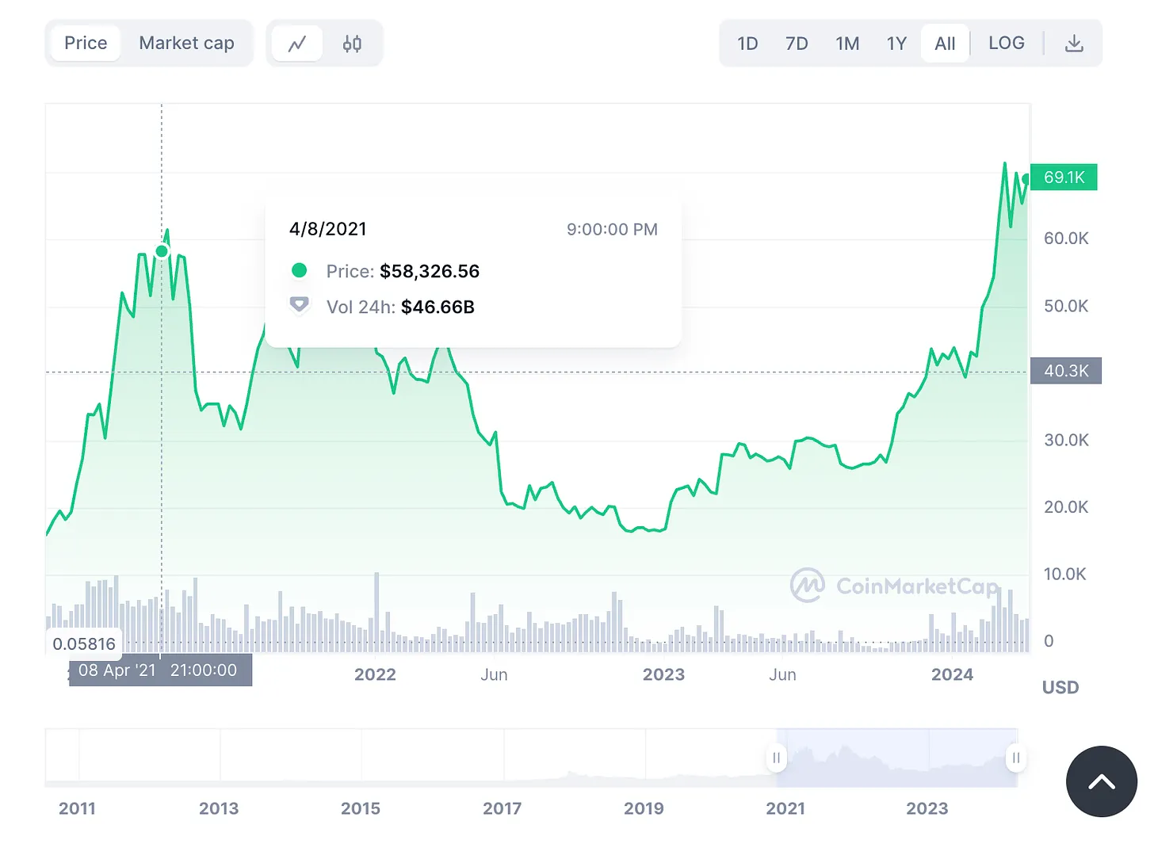1154x844 pixels.
Task: Click the green price point marker on chart
Action: (162, 251)
